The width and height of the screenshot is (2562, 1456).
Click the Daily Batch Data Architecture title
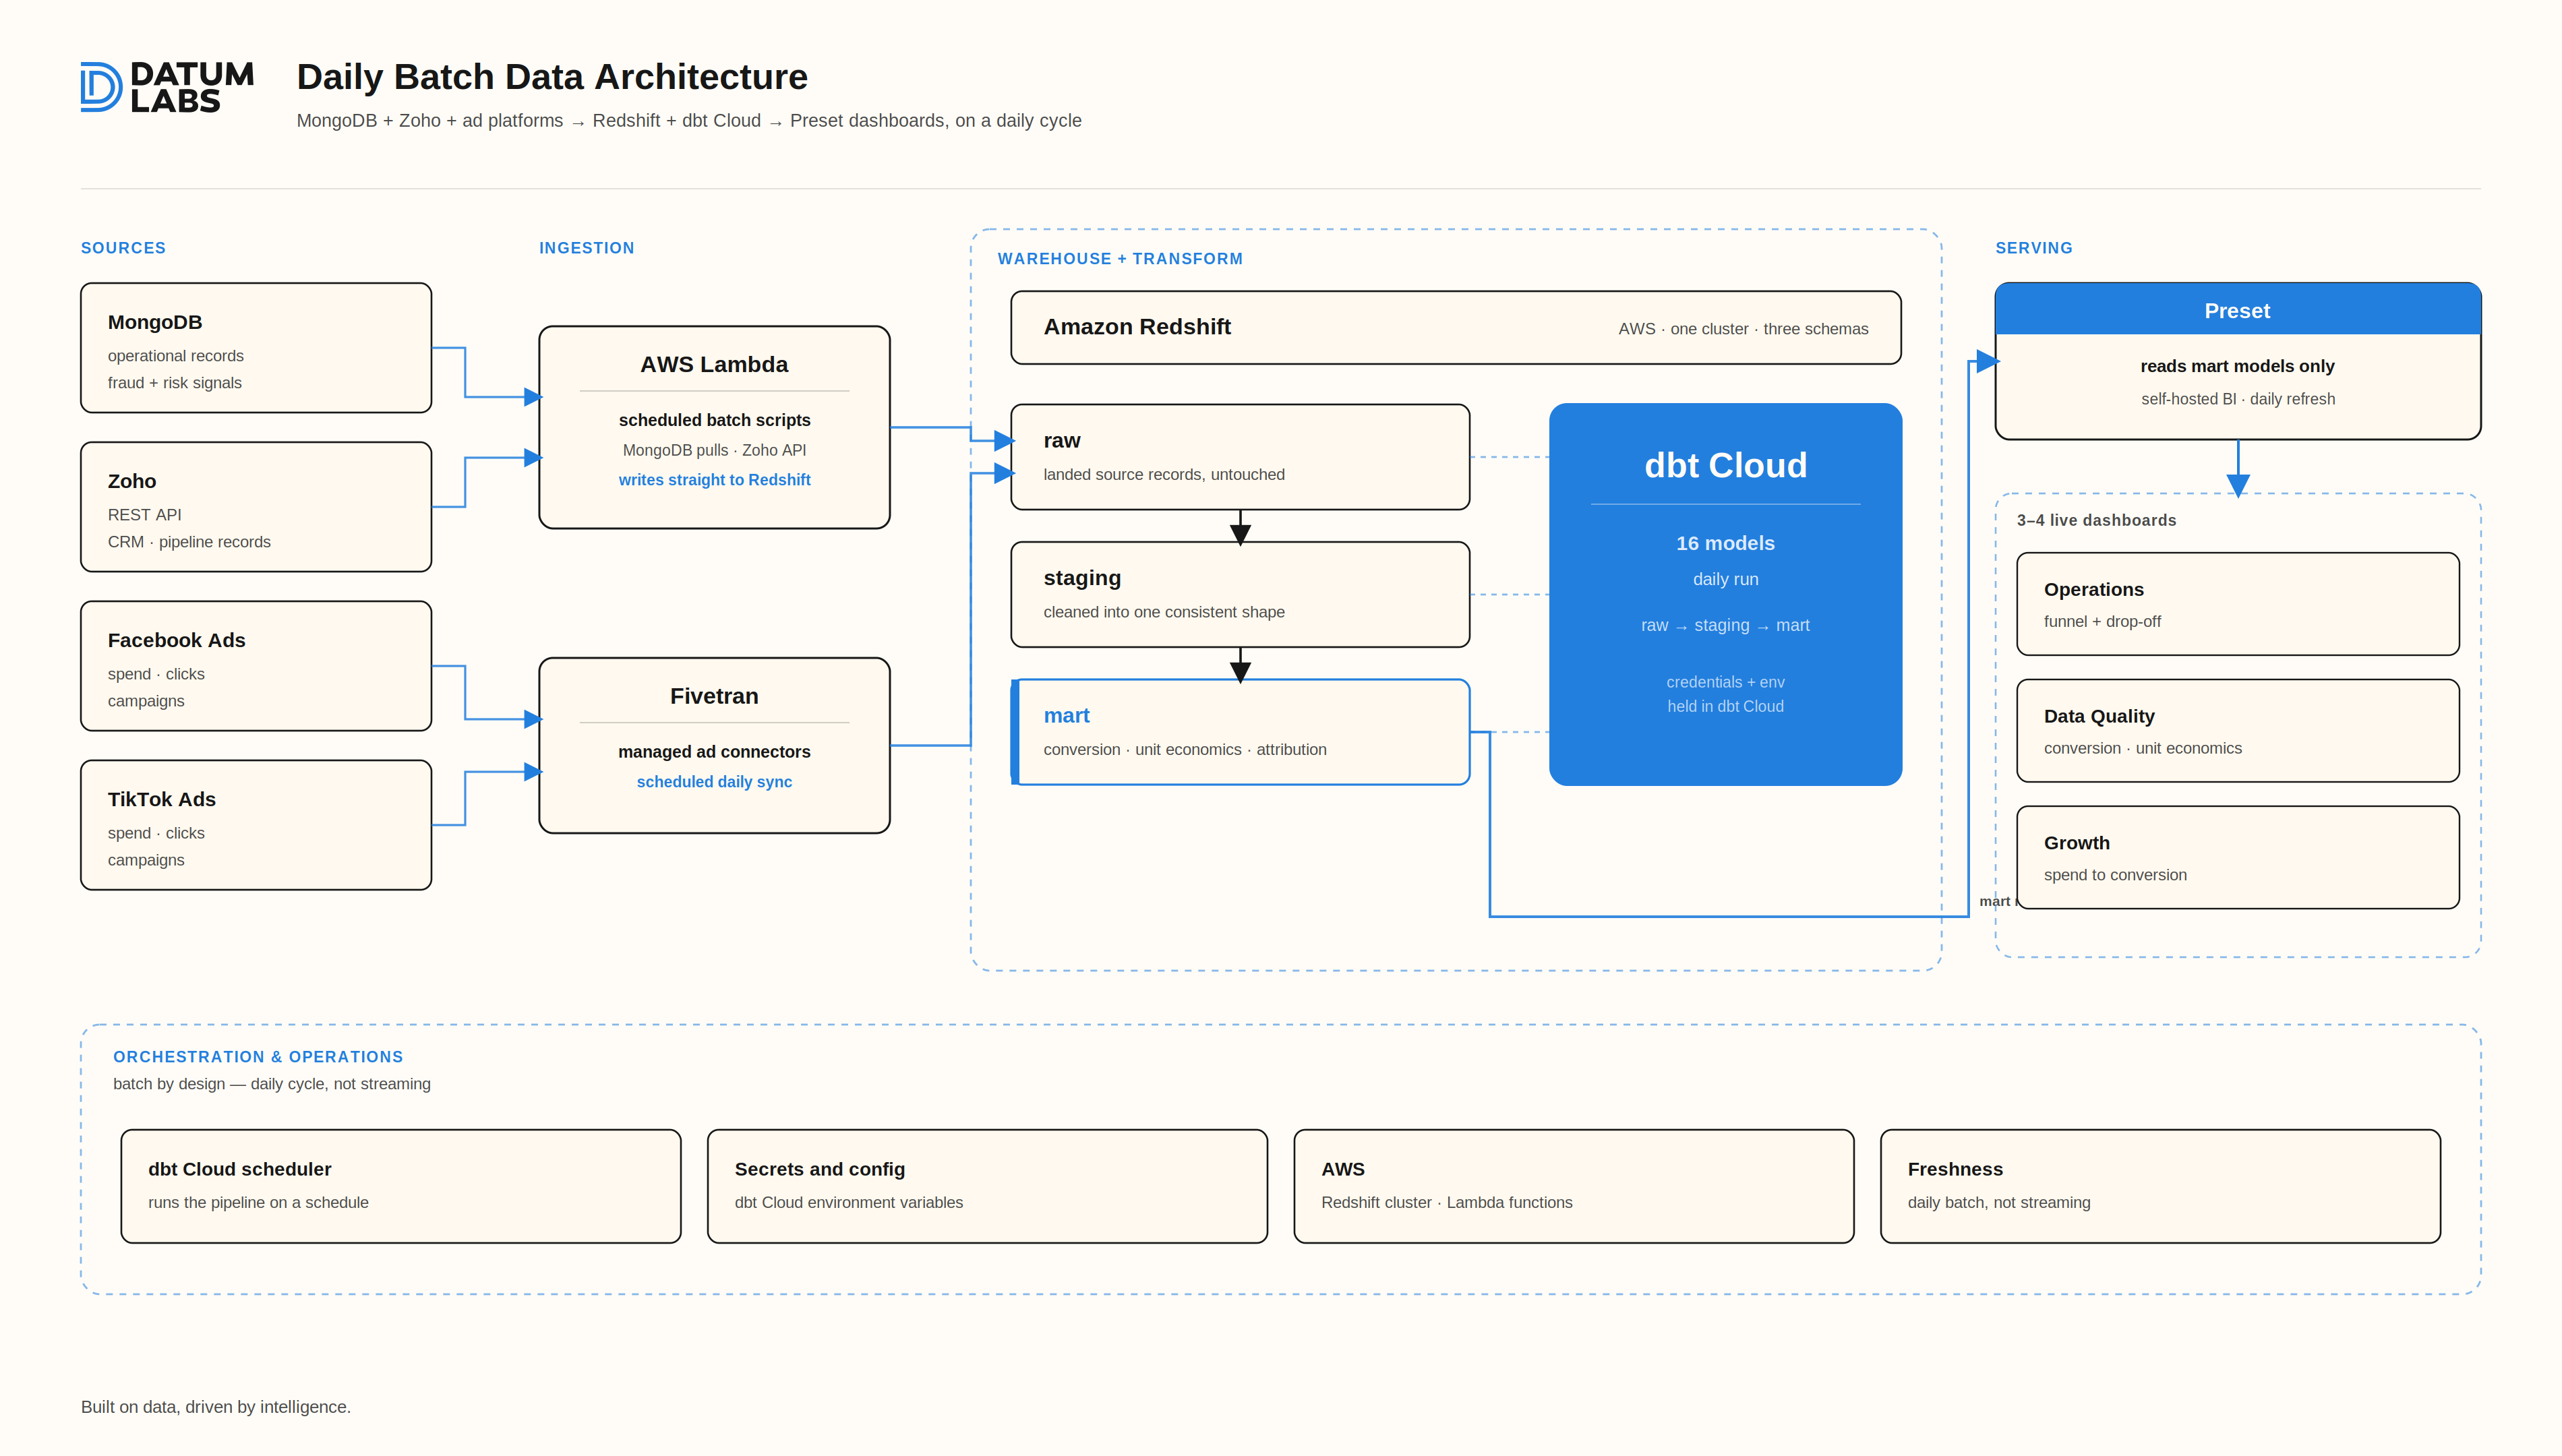[x=552, y=77]
